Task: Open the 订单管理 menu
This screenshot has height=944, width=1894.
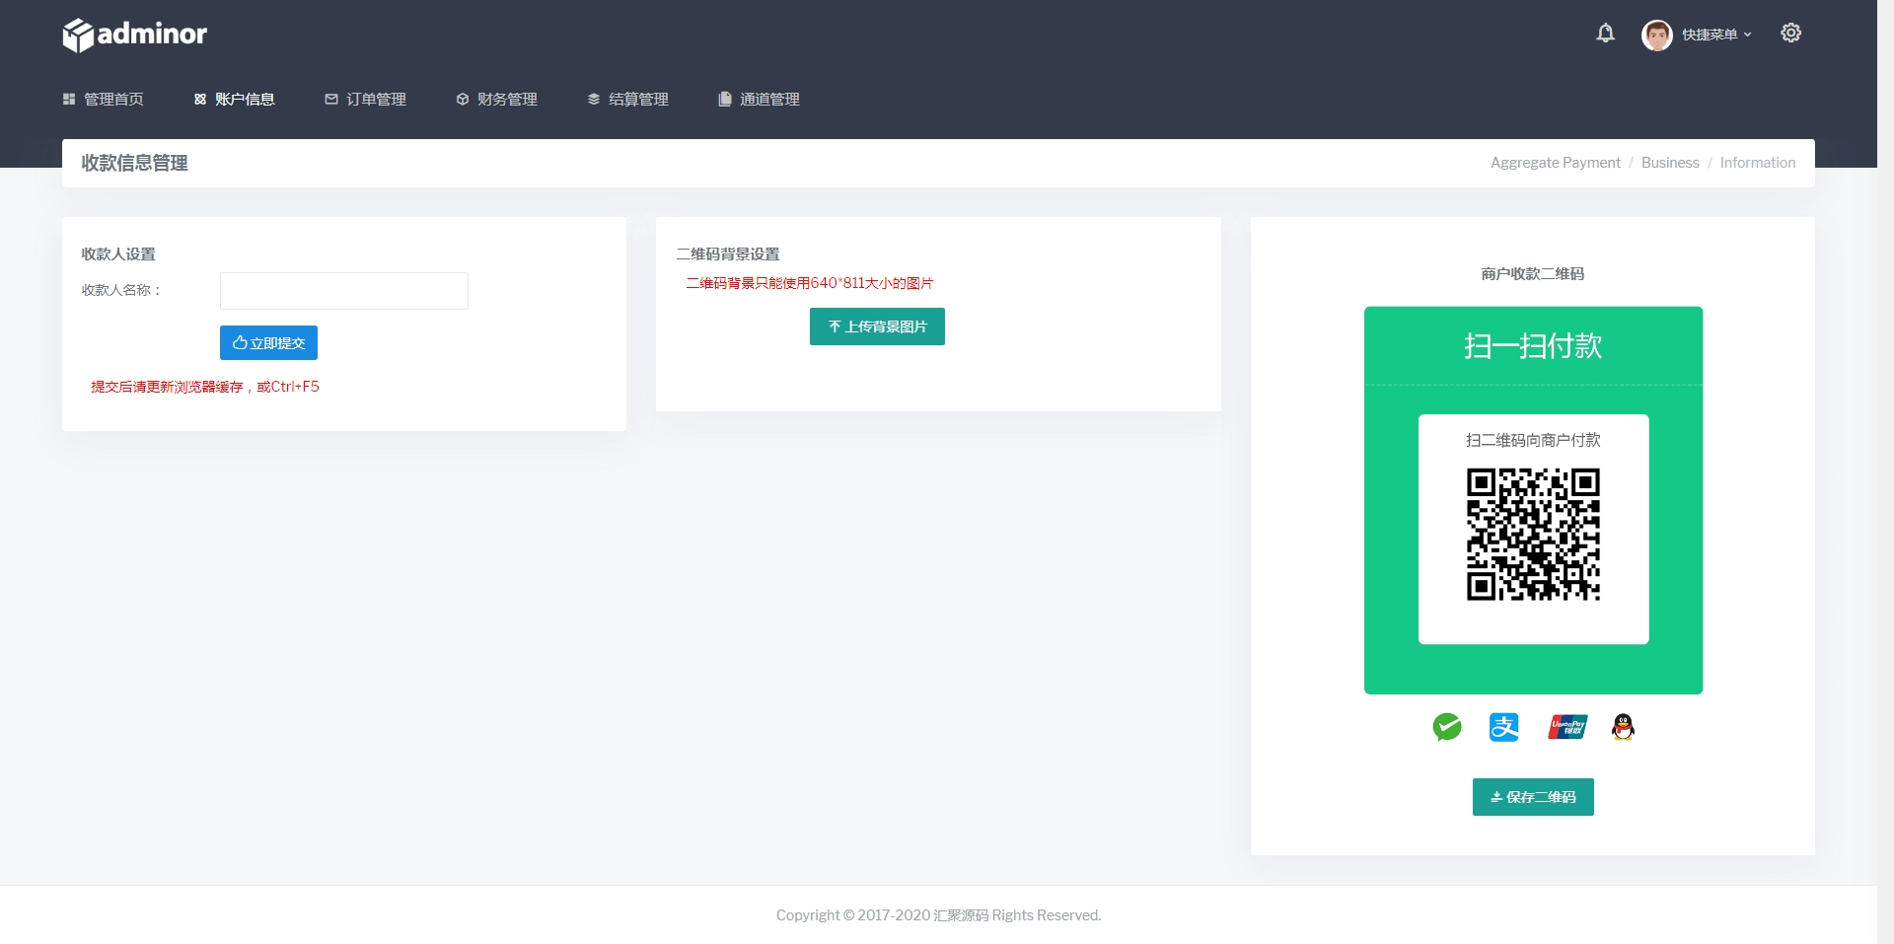Action: point(366,99)
